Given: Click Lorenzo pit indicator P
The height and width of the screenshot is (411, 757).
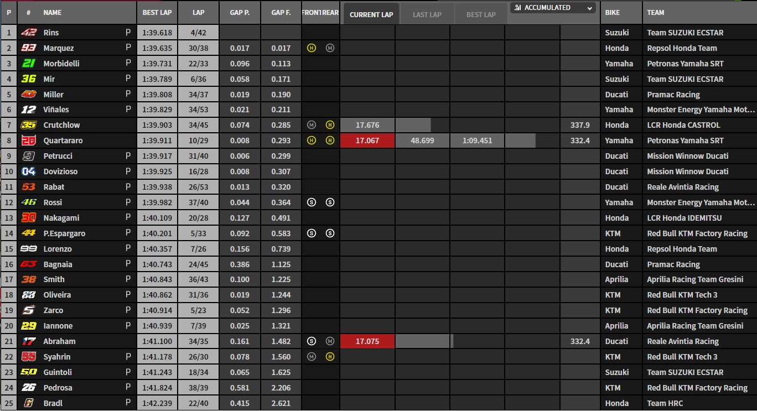Looking at the screenshot, I should click(x=128, y=249).
